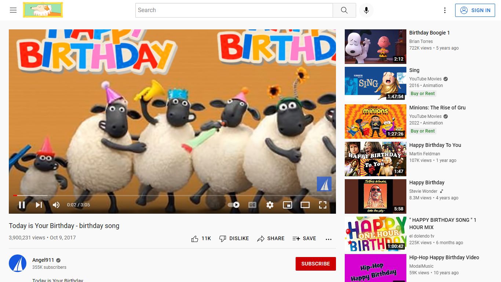Click Minions: The Rise of Gru title
Screen dimensions: 501x282
point(438,108)
